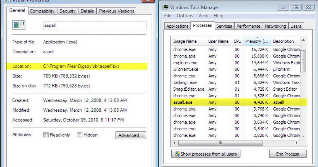Select the aspell.exe process row
This screenshot has height=167, width=318.
coord(236,102)
